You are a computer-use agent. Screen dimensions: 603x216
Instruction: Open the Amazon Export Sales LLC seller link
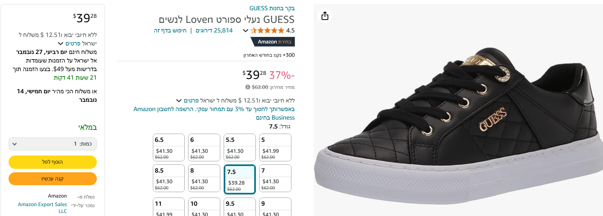point(42,207)
